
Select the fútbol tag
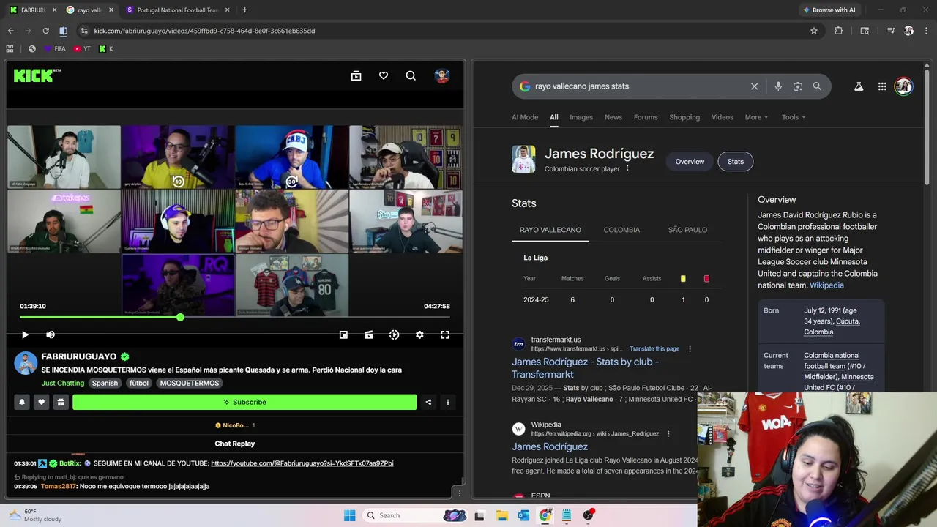click(139, 383)
